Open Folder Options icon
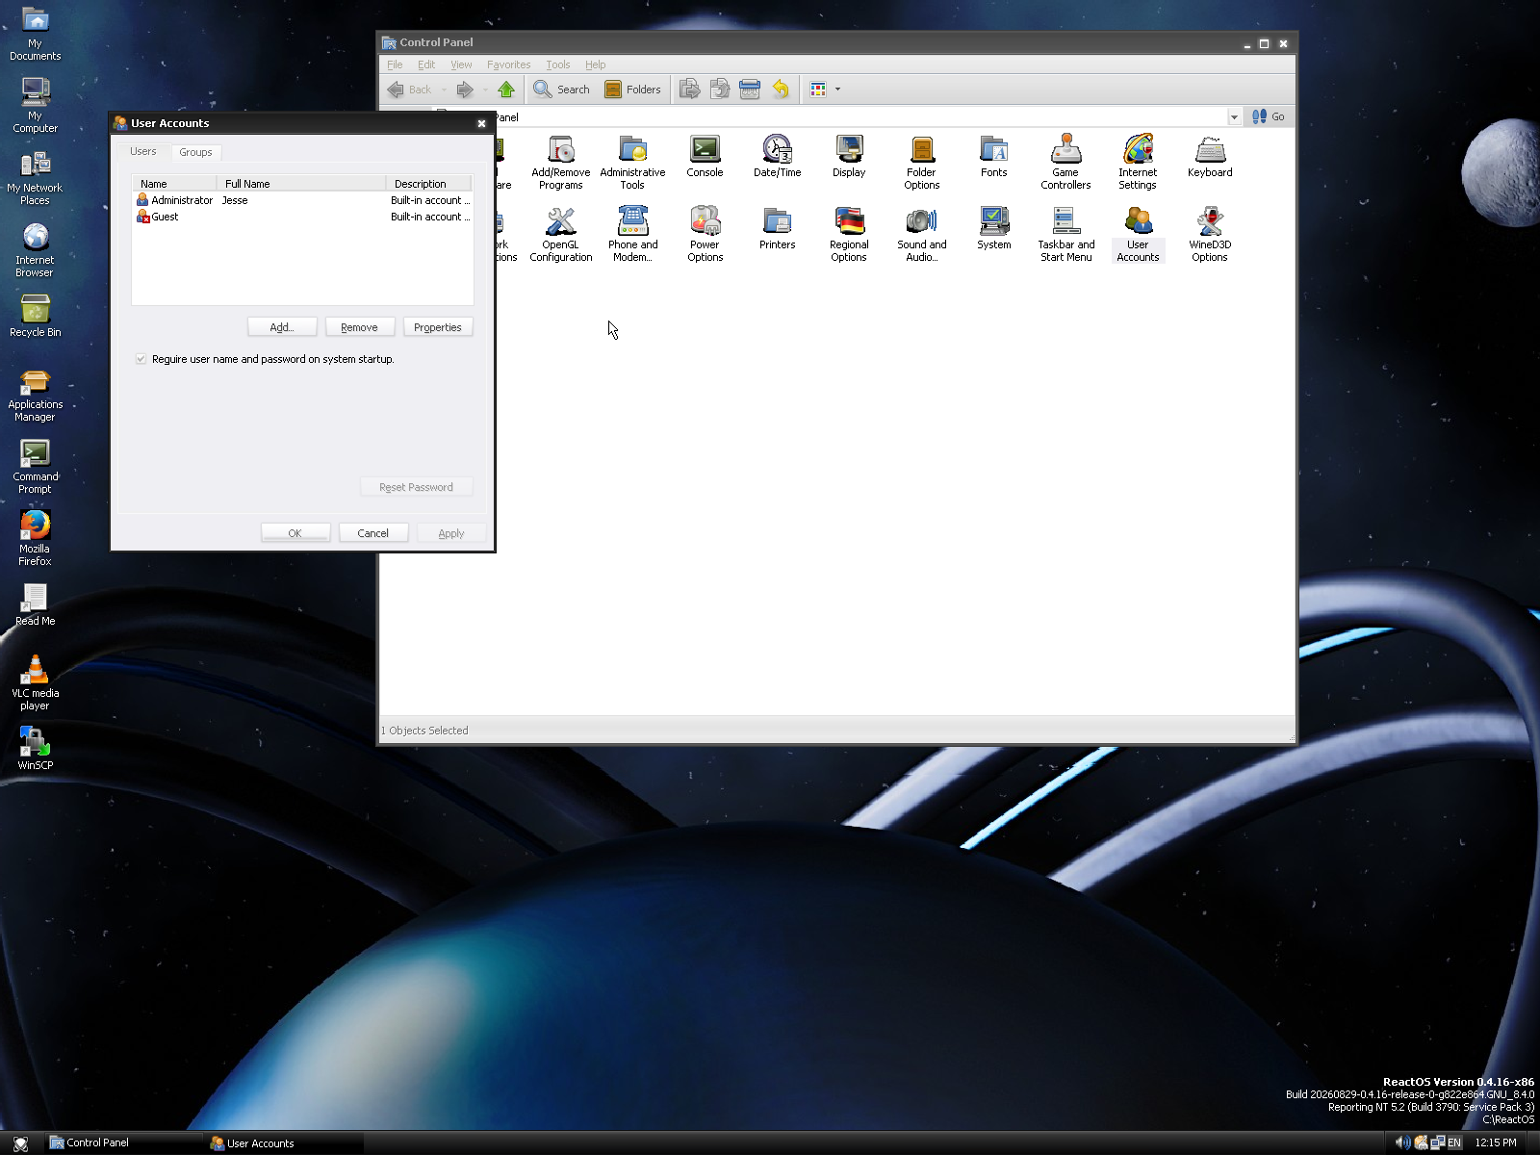Viewport: 1540px width, 1155px height. coord(921,161)
